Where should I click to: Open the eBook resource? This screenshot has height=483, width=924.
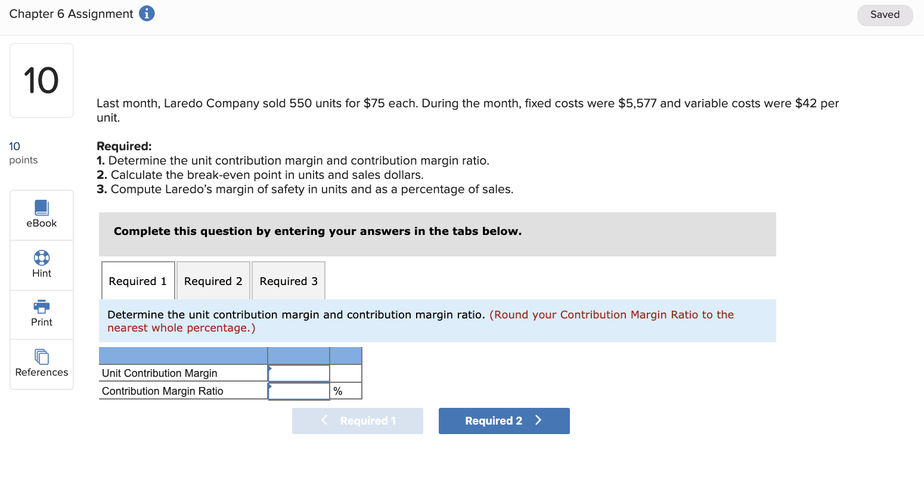[x=41, y=215]
